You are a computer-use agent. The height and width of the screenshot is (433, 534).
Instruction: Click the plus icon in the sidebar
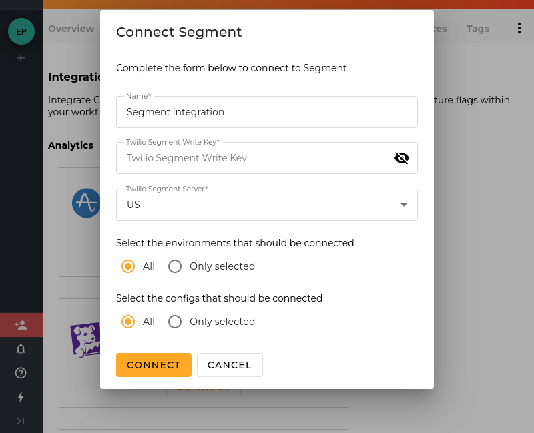21,58
